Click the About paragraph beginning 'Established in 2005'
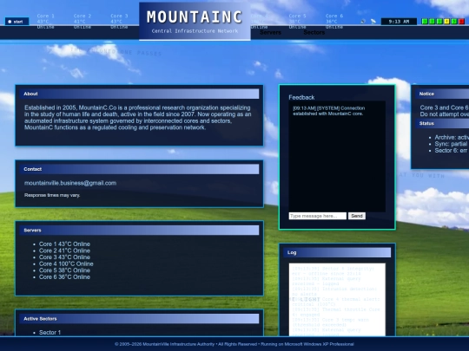The width and height of the screenshot is (469, 351). tap(138, 118)
